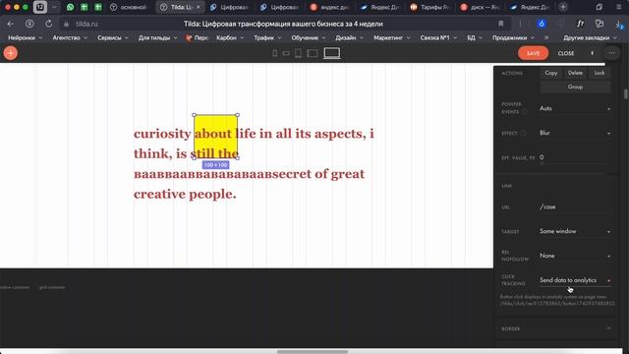Switch to the mobile landscape viewport icon
629x354 pixels.
286,53
